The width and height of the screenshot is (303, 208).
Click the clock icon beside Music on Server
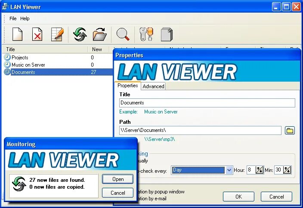(x=7, y=64)
